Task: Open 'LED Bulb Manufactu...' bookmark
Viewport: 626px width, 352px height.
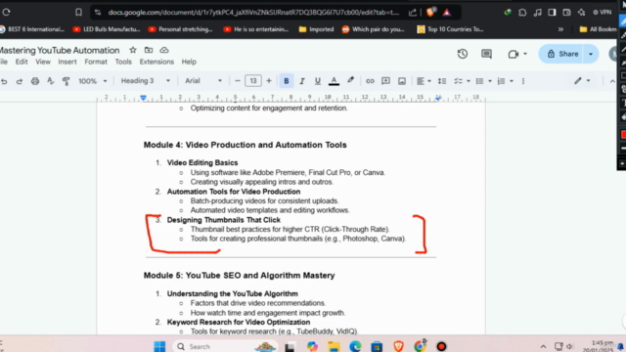Action: (107, 29)
